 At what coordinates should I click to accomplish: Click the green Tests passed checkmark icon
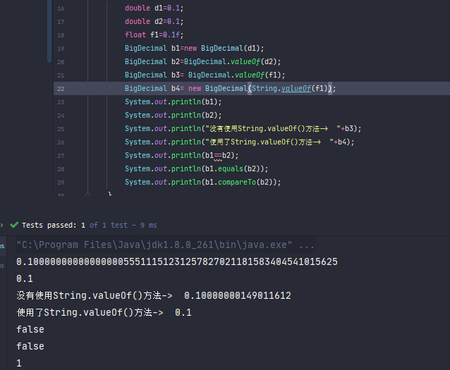click(x=14, y=225)
